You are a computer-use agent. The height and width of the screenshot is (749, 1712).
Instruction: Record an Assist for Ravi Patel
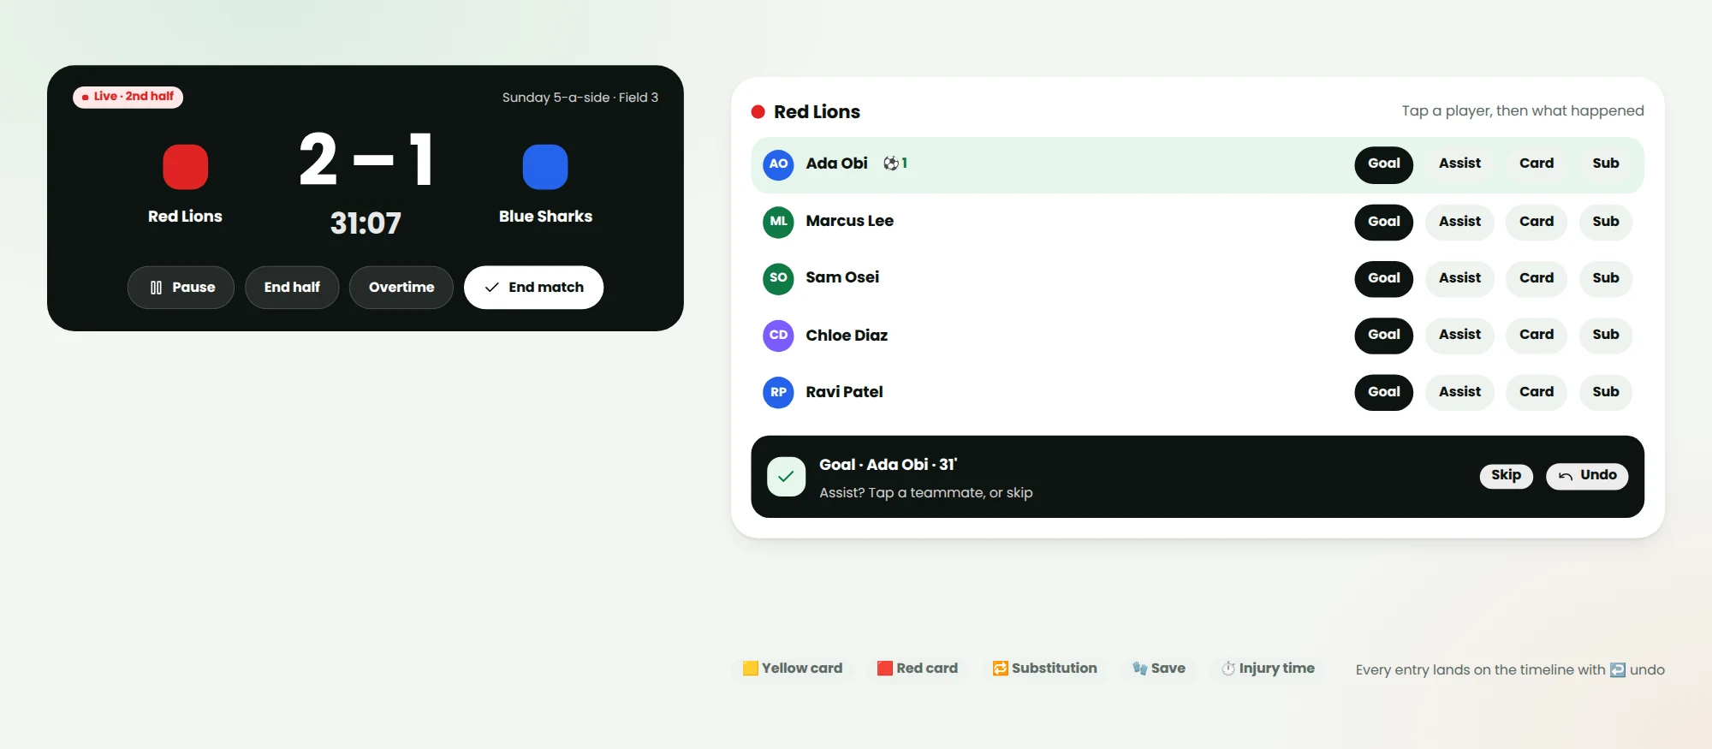click(1459, 393)
